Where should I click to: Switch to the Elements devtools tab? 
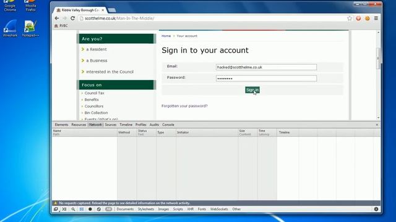61,125
